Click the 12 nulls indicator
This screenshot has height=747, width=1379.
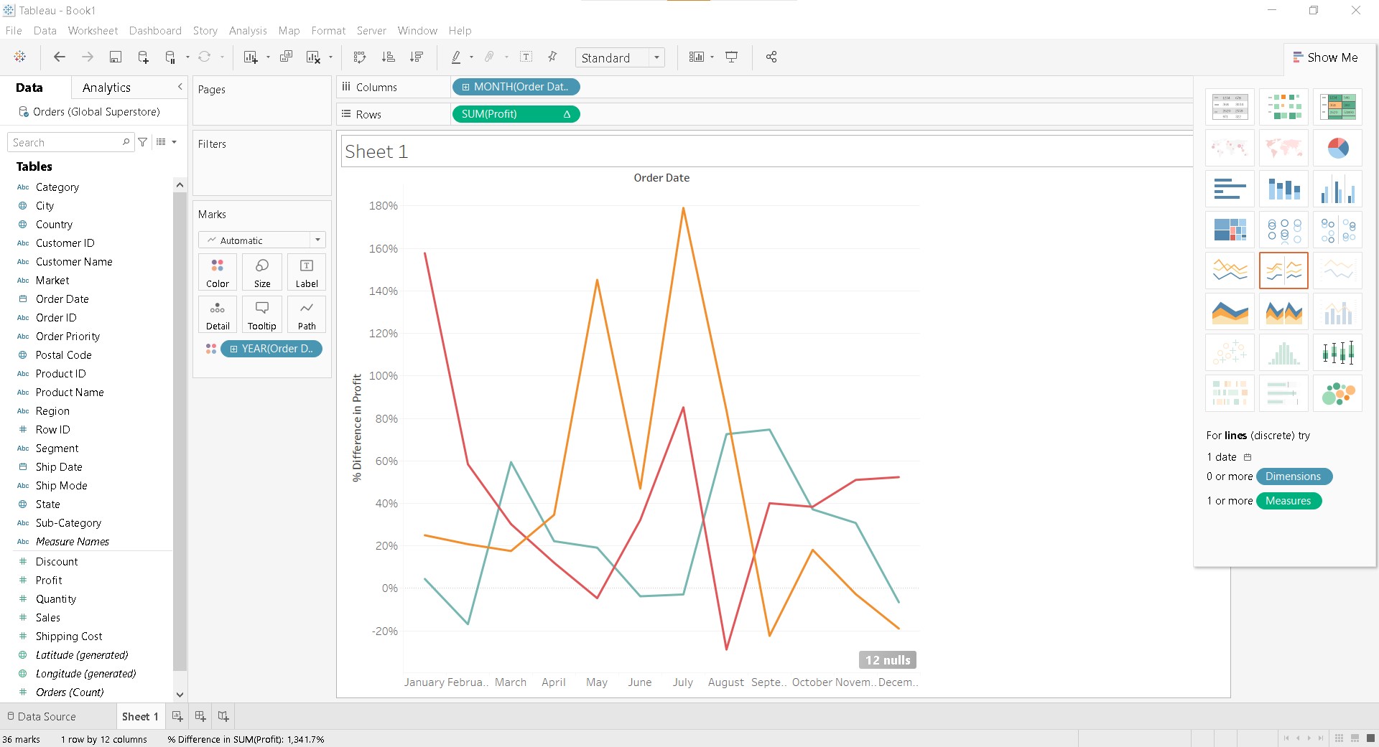point(887,660)
